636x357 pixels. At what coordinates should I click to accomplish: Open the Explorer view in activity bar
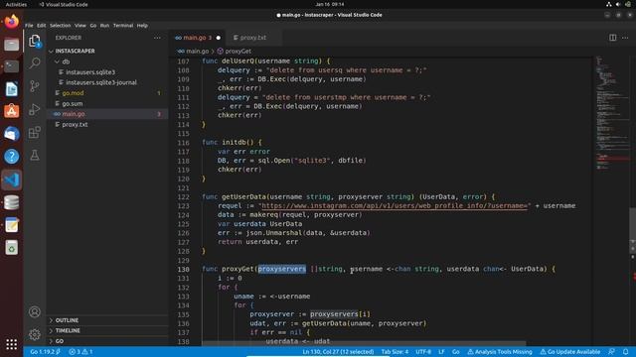(x=35, y=41)
